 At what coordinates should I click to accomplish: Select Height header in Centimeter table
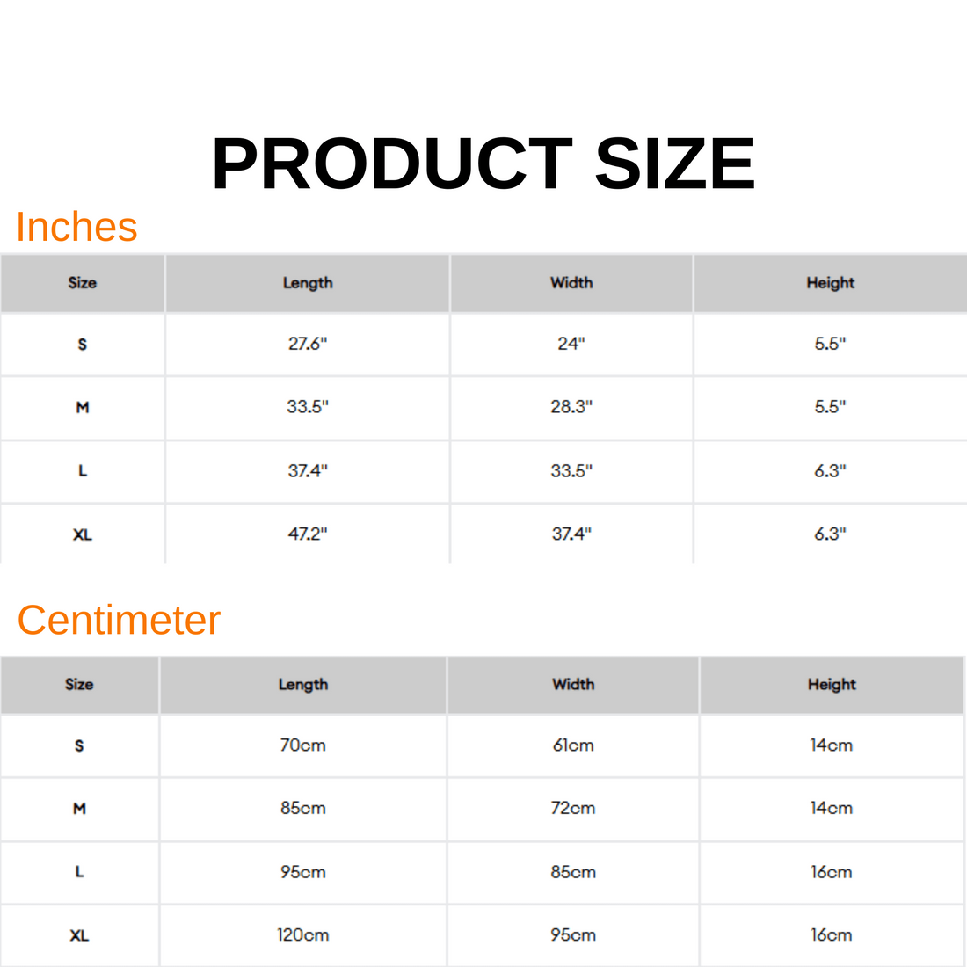[832, 685]
